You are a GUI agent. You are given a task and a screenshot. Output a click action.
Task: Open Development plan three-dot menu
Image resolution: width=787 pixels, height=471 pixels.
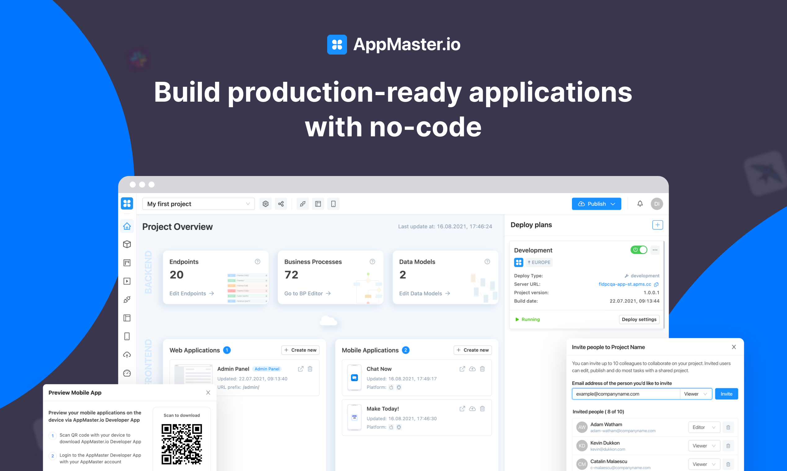655,250
